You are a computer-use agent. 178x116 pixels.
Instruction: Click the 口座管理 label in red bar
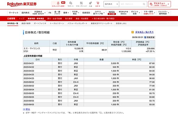pos(11,18)
